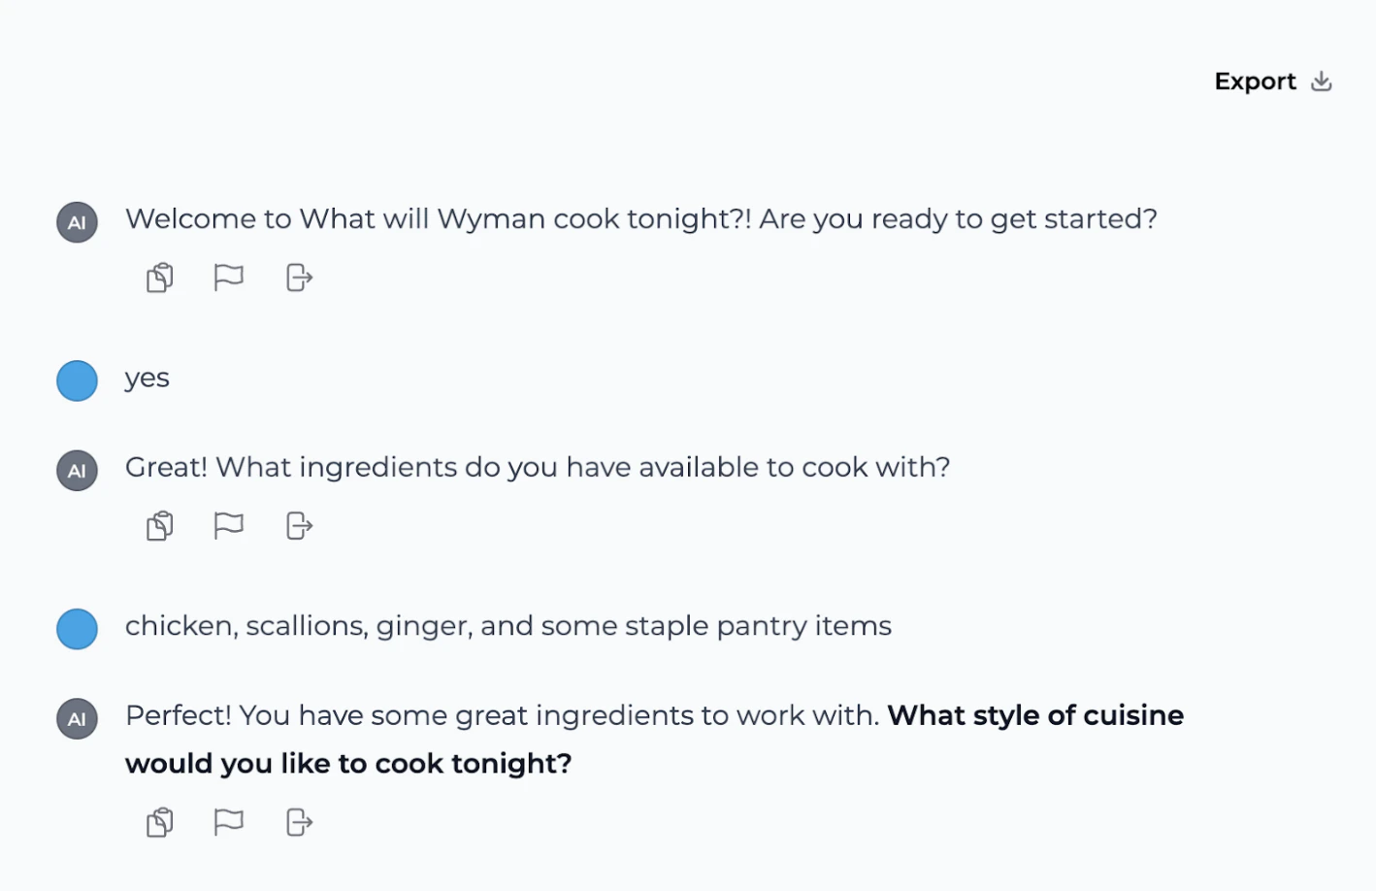1376x891 pixels.
Task: Click the user's "yes" reply text
Action: tap(147, 379)
